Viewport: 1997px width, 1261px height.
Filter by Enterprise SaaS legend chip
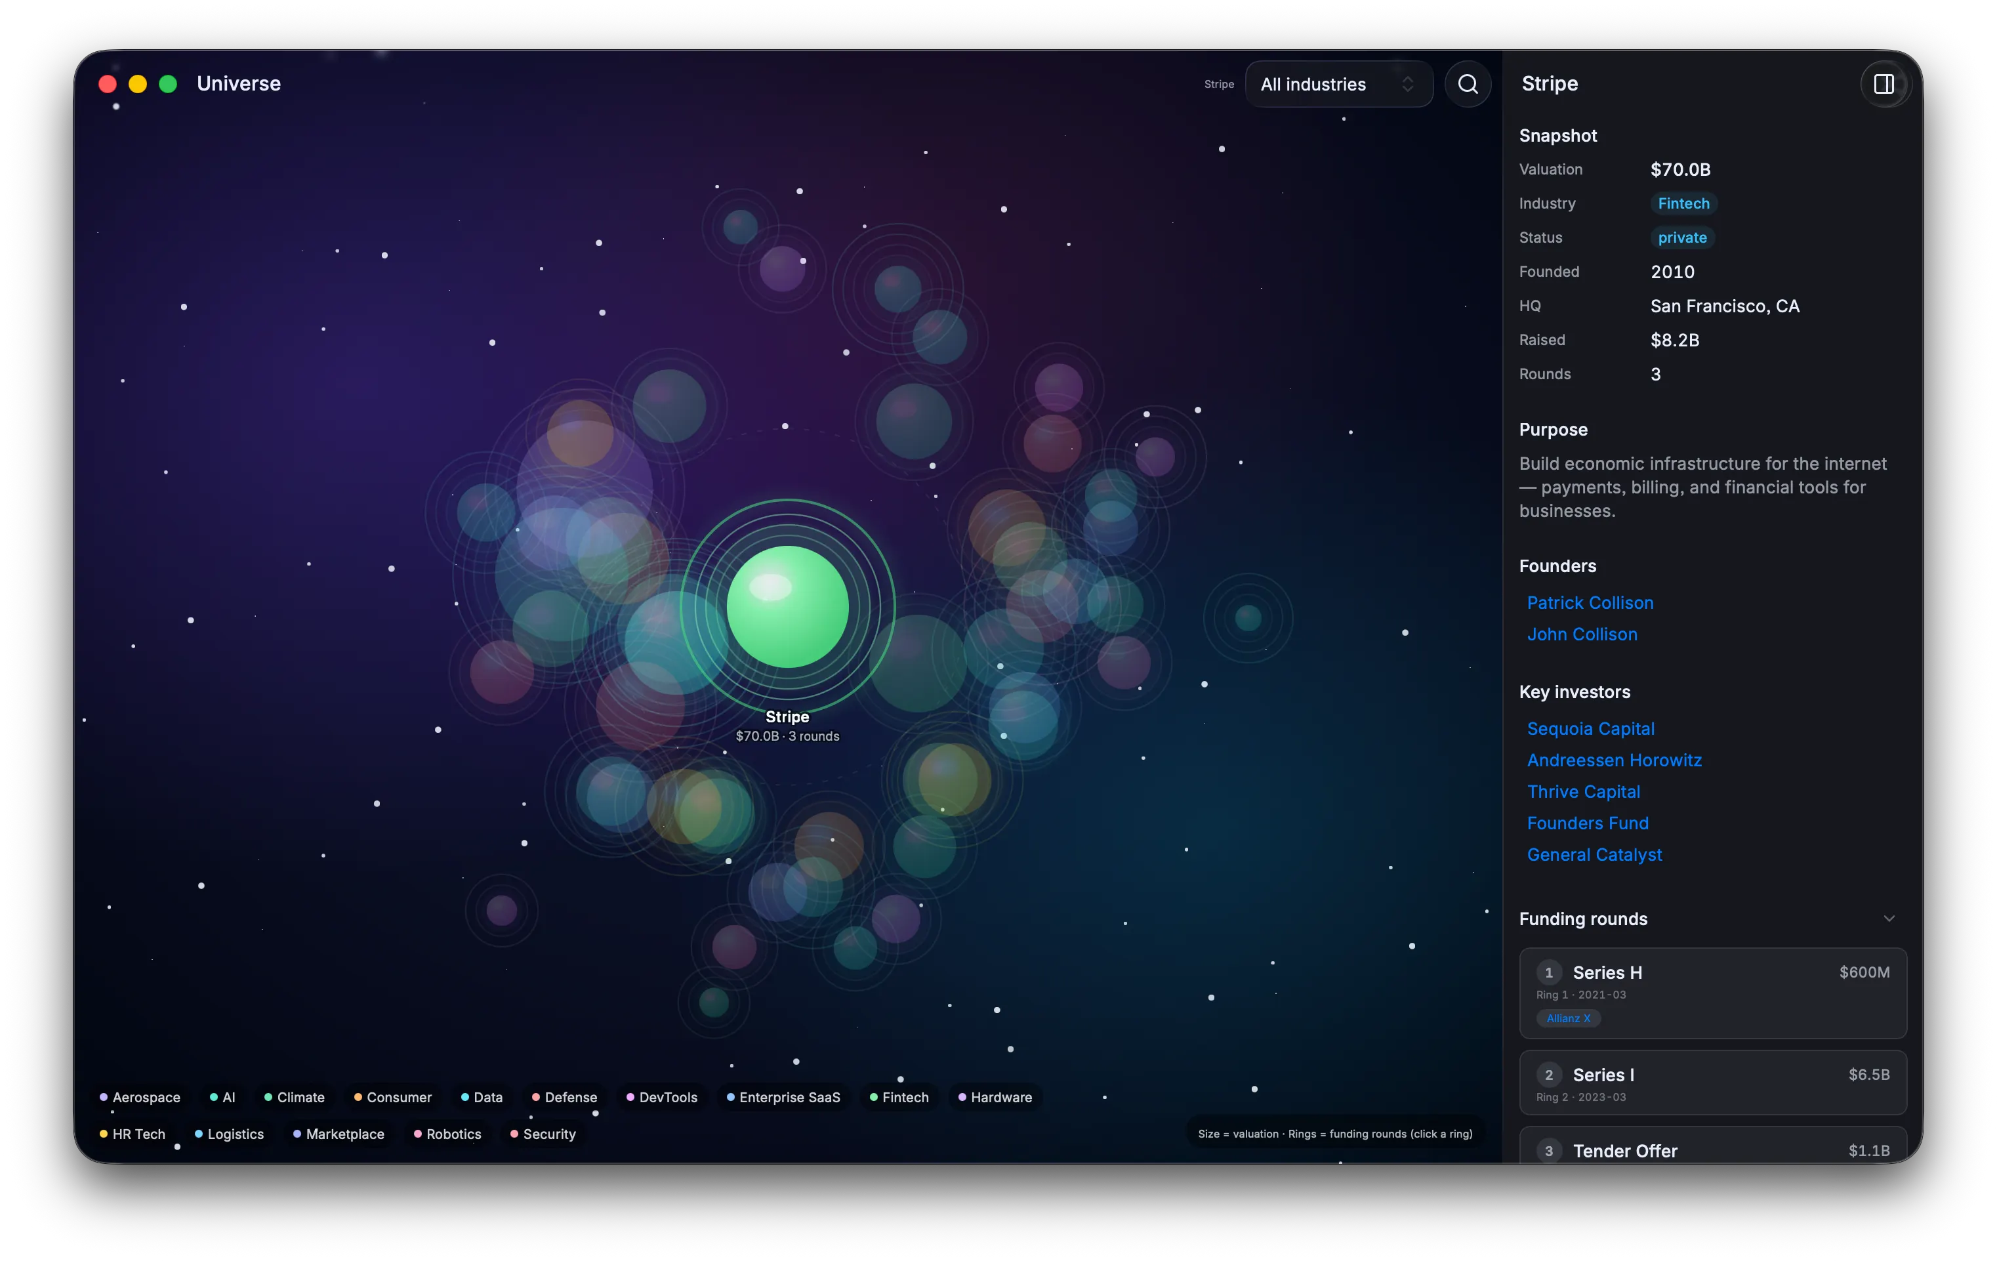pos(784,1098)
